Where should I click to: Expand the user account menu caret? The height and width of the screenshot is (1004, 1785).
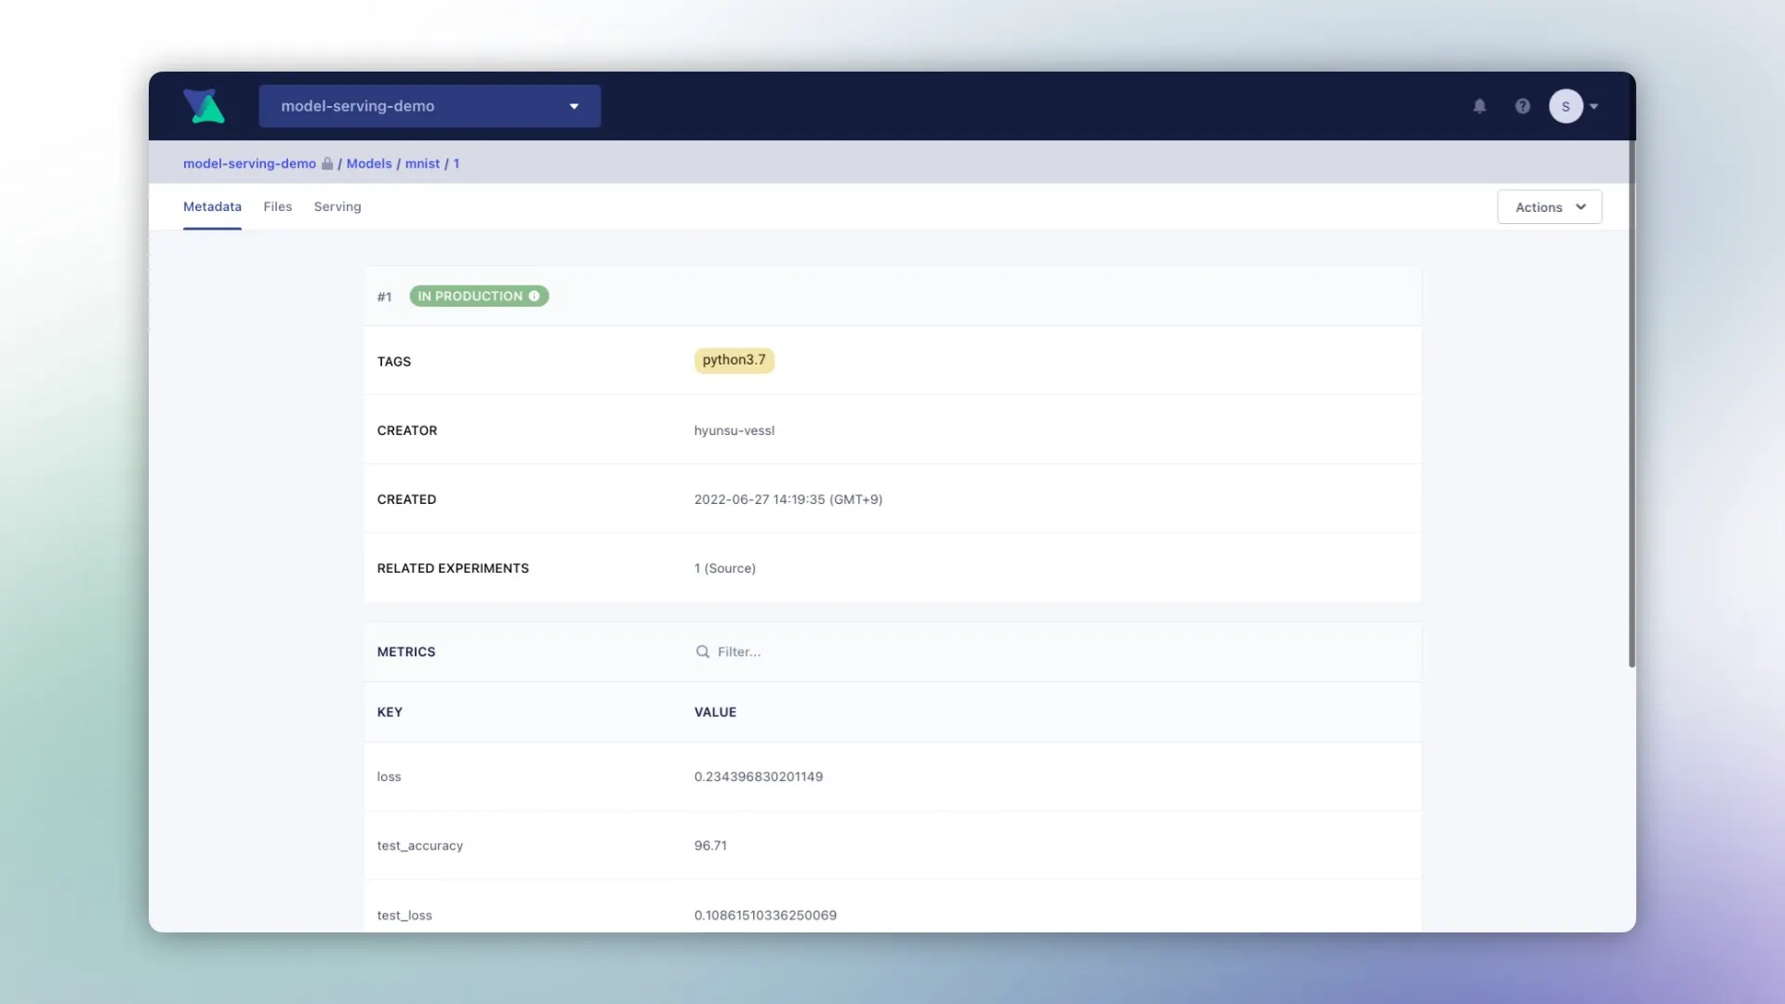coord(1594,106)
